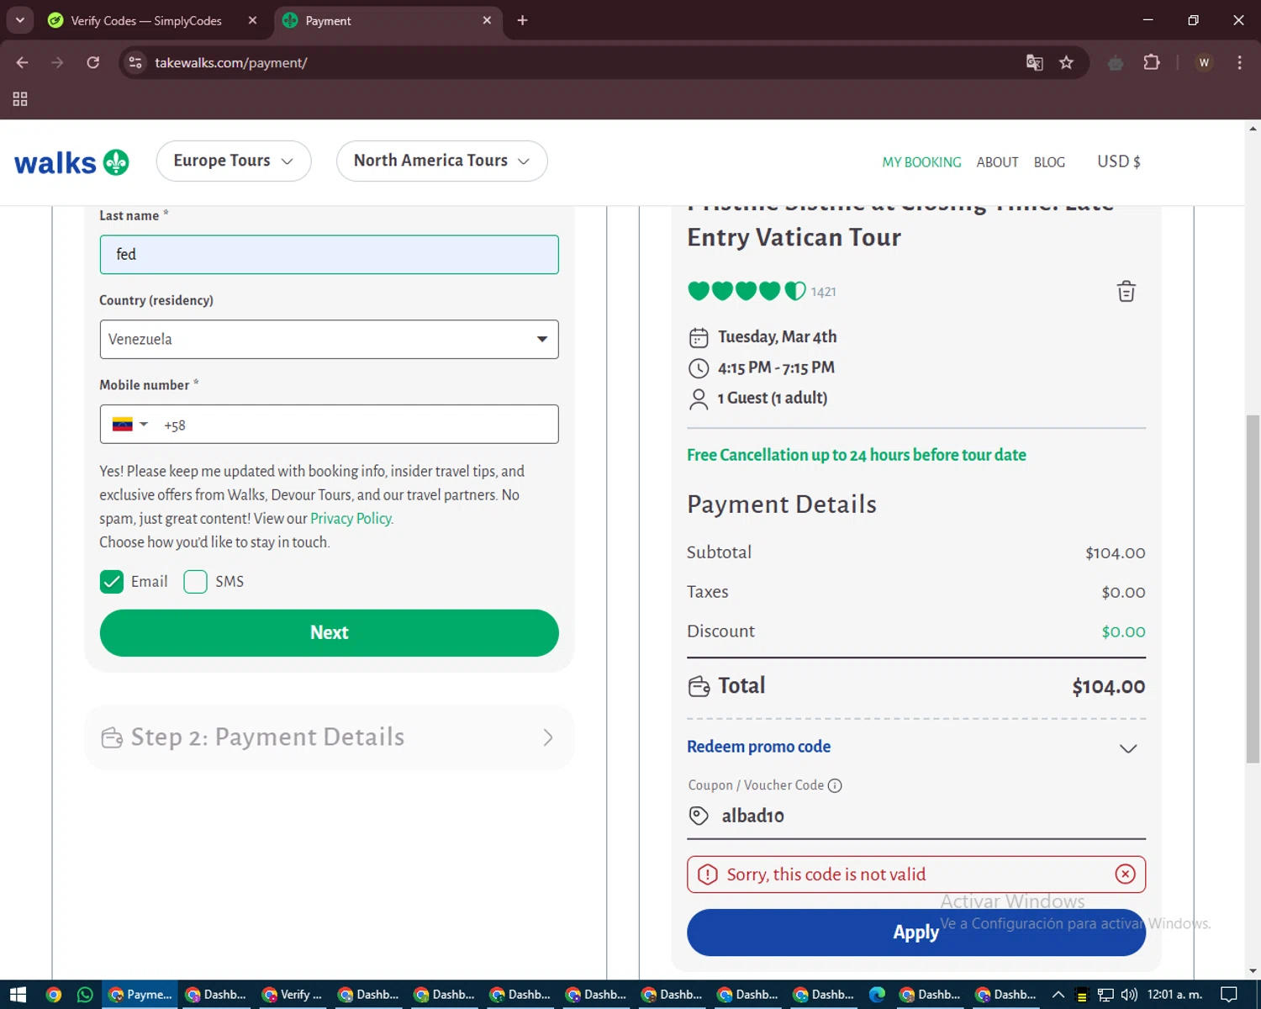Open the Country residency dropdown
The height and width of the screenshot is (1009, 1261).
(329, 339)
